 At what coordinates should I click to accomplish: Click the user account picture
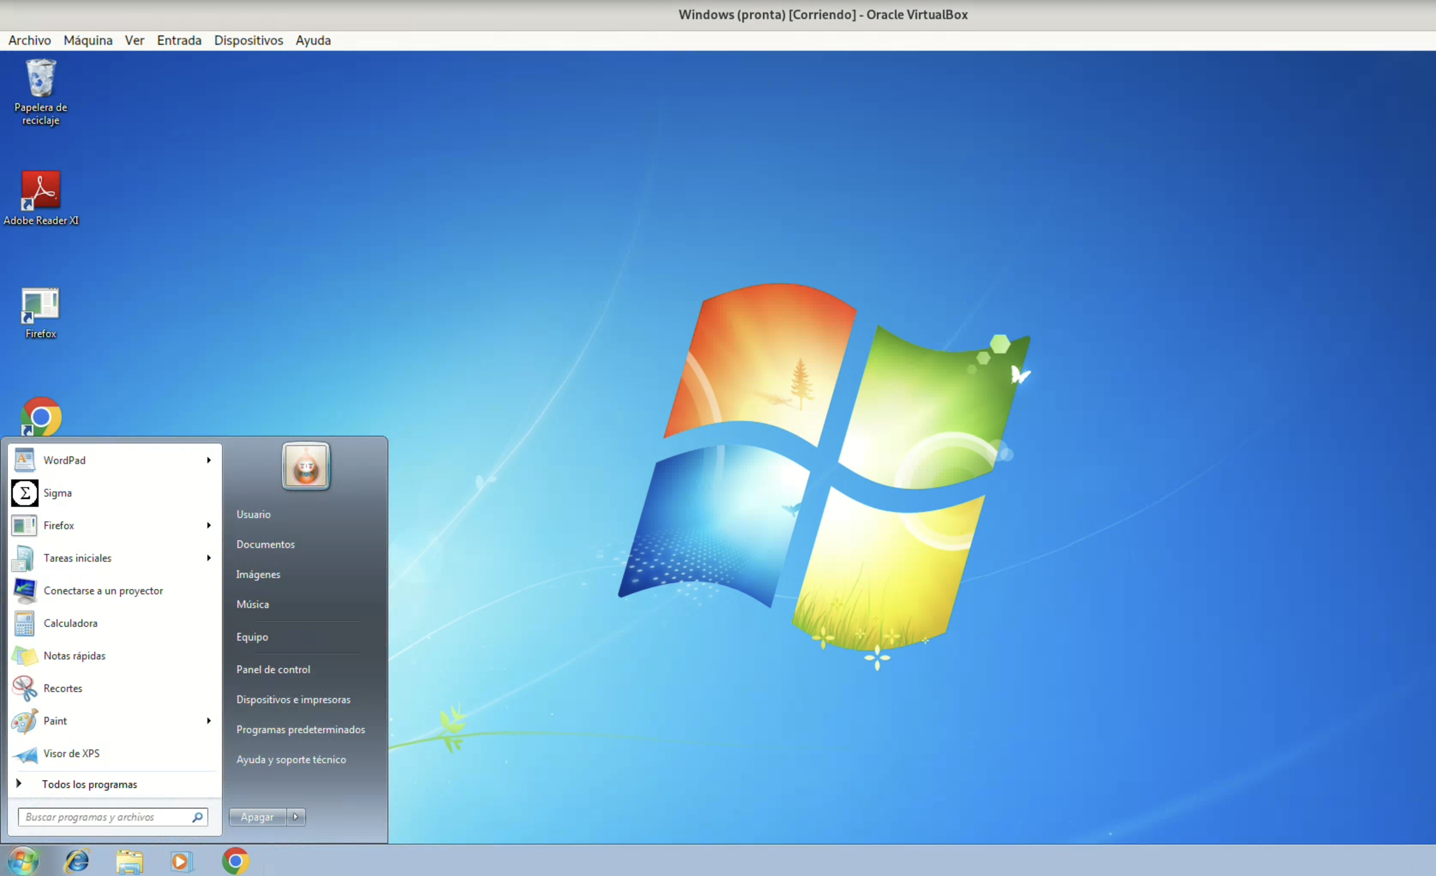pos(306,466)
